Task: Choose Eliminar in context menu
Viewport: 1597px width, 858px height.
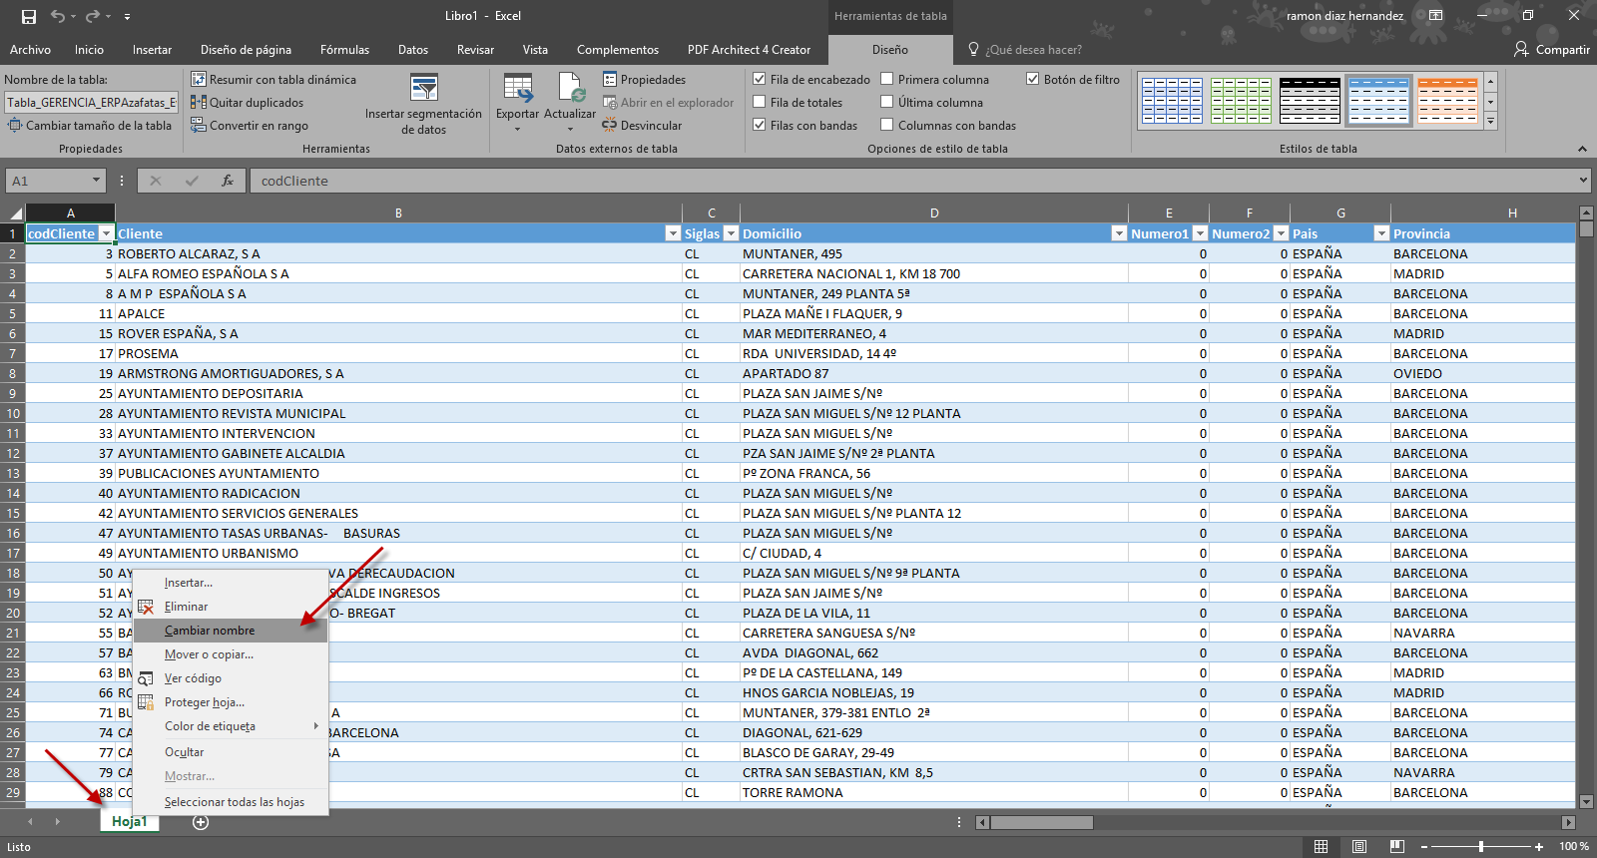Action: pyautogui.click(x=231, y=607)
